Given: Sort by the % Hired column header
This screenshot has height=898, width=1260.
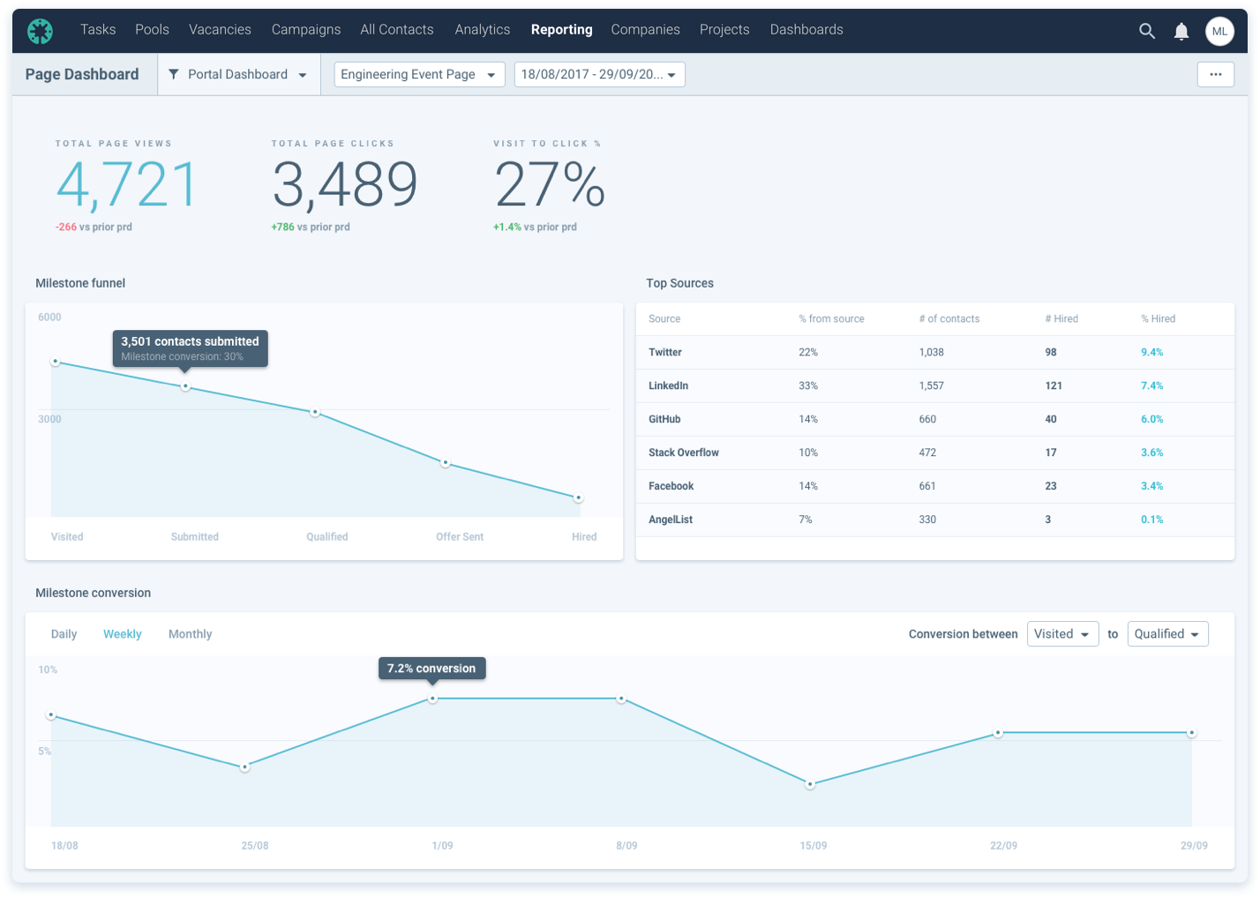Looking at the screenshot, I should point(1159,318).
